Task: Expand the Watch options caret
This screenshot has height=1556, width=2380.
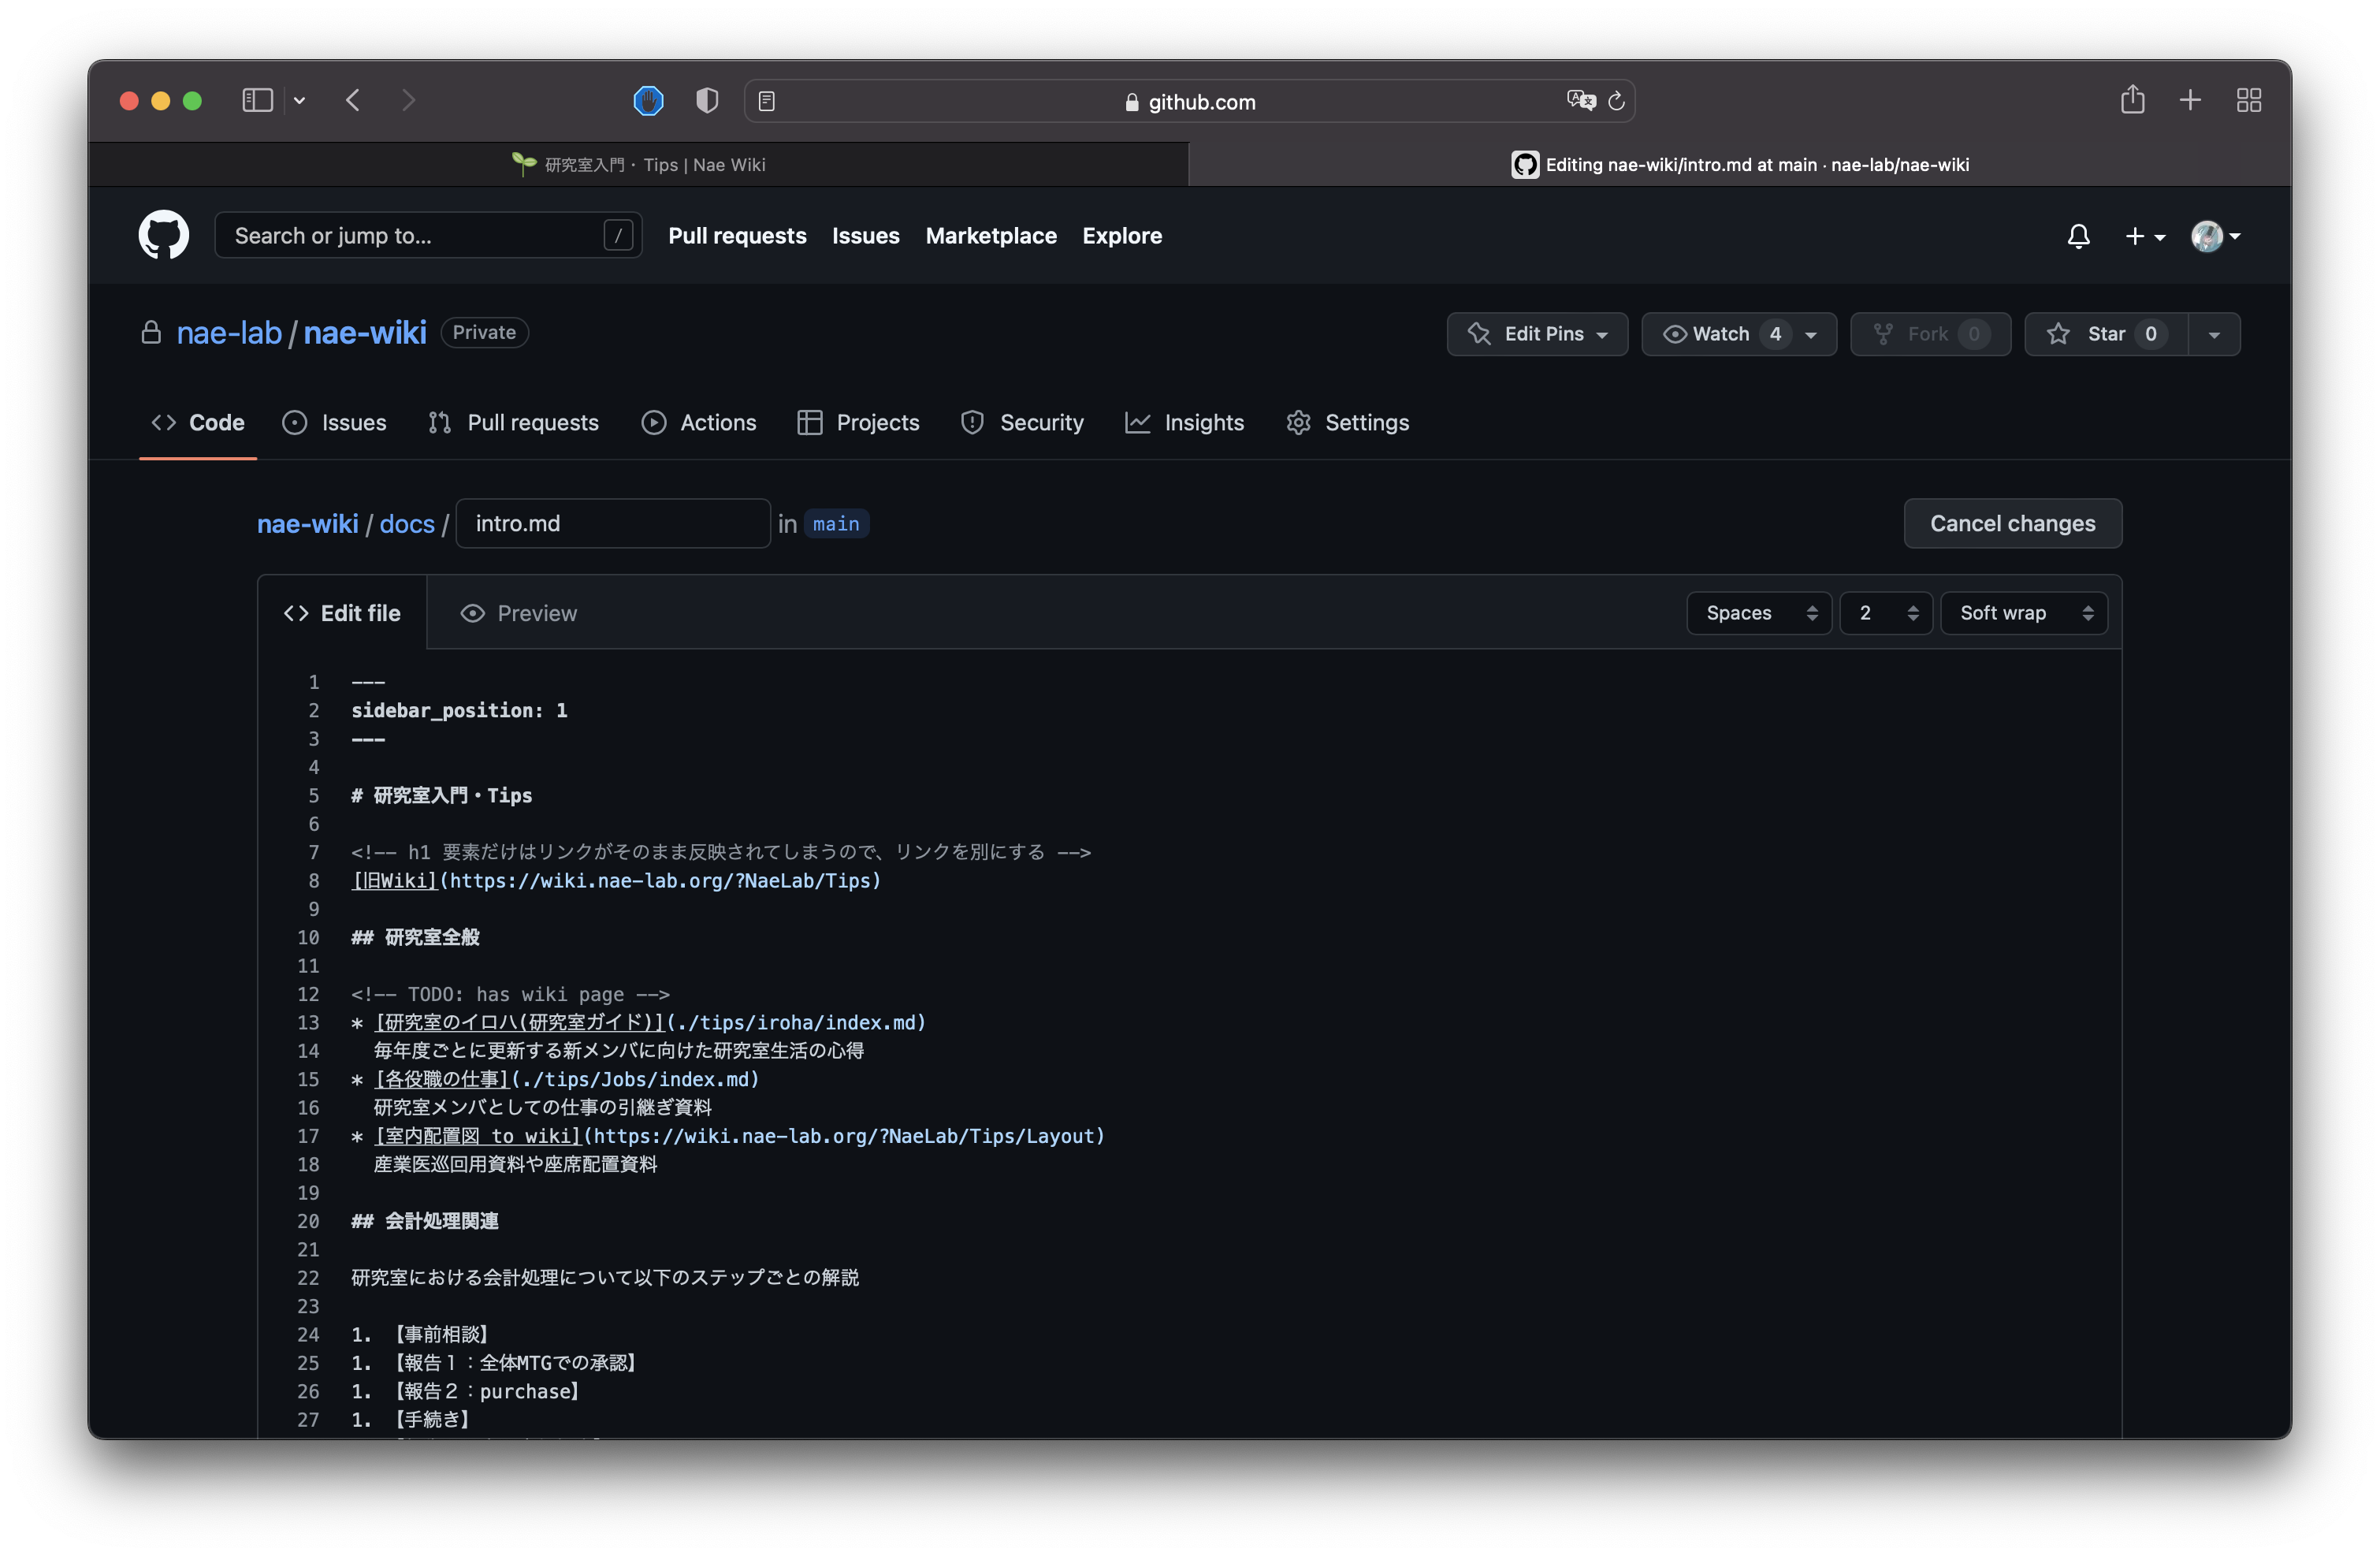Action: point(1812,334)
